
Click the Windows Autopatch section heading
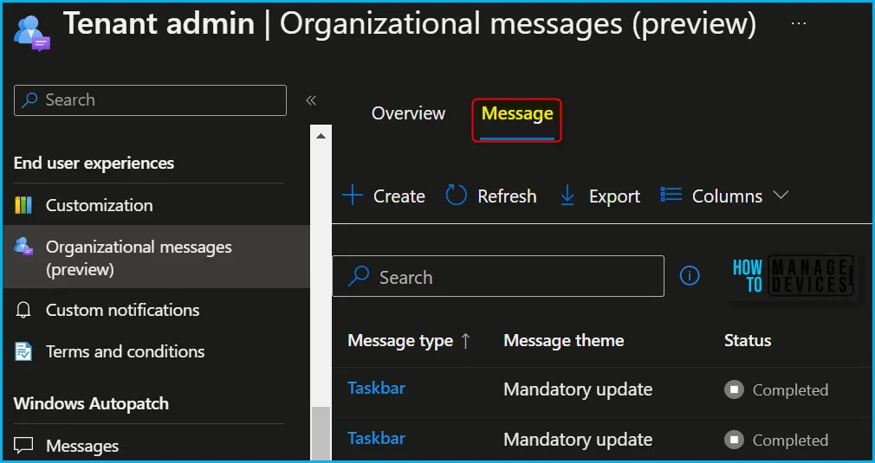pos(91,403)
